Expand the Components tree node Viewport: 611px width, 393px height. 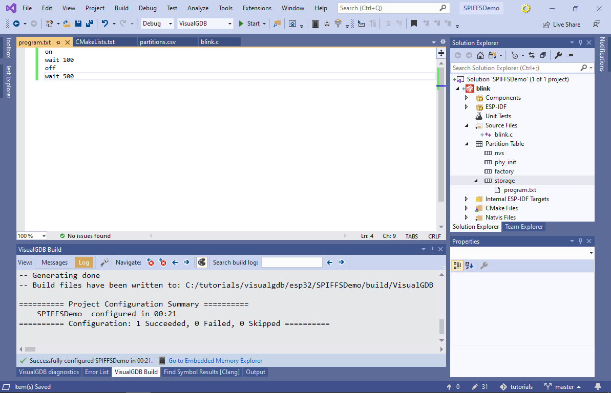466,98
